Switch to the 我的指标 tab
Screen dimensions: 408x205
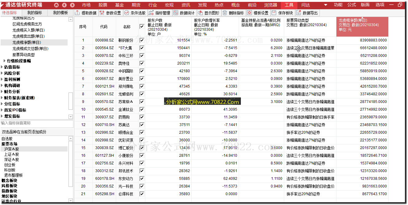(x=35, y=13)
